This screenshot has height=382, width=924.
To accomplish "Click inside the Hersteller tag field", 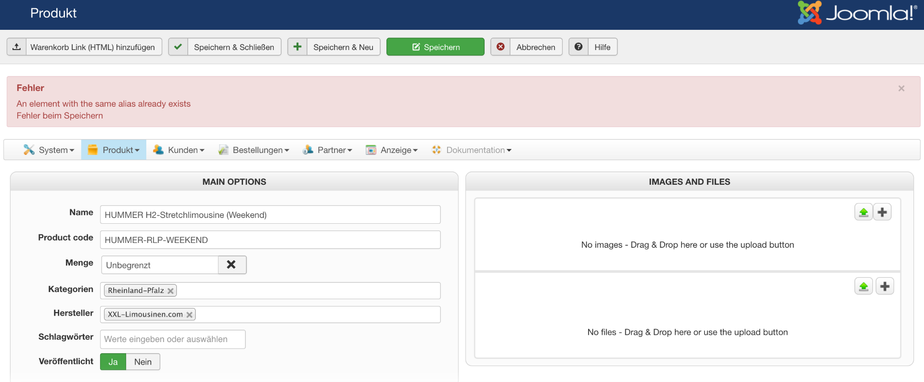I will point(270,315).
